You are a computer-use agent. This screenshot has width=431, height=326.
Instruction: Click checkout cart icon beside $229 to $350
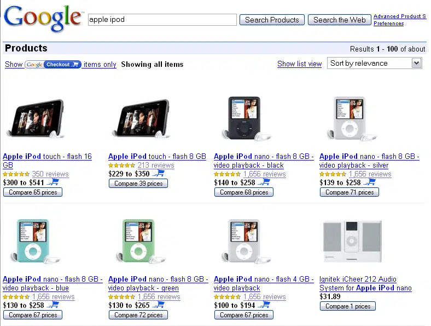[159, 174]
